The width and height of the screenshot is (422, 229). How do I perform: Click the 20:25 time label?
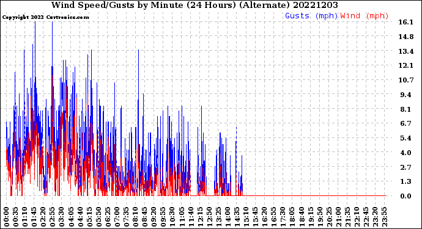coord(329,217)
